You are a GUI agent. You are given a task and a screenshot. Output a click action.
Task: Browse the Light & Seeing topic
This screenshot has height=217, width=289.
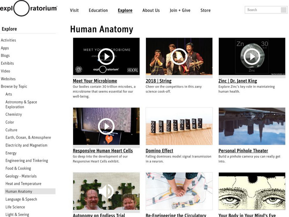[17, 214]
